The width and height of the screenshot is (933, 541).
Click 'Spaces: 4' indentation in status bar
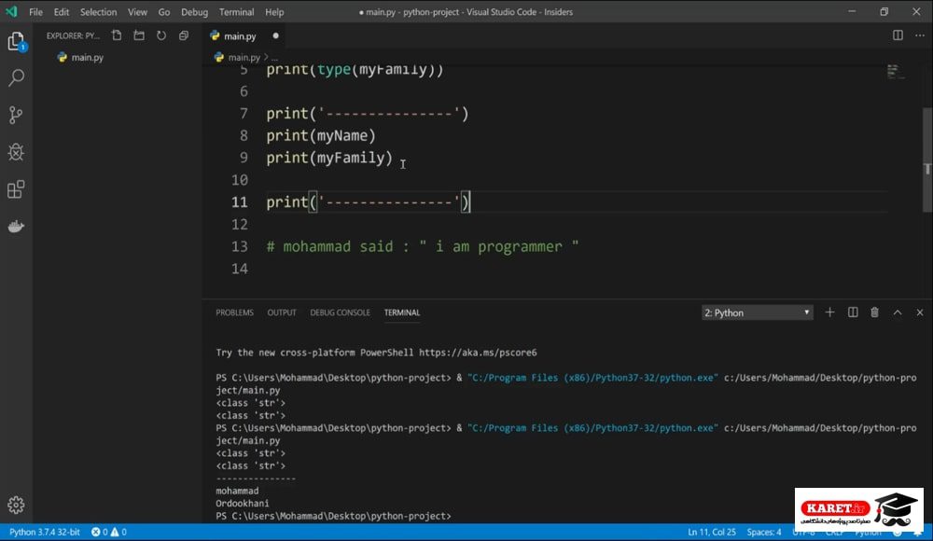coord(764,532)
